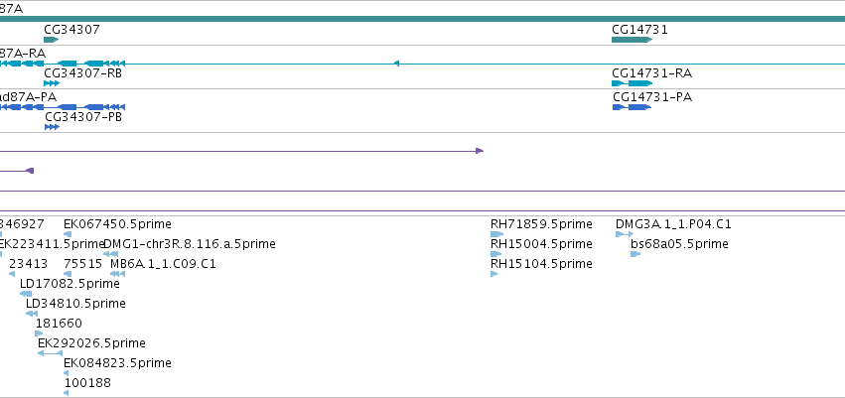Click the DMG3A.1_1.P04.C1 feature glyph
The width and height of the screenshot is (845, 398).
click(625, 234)
